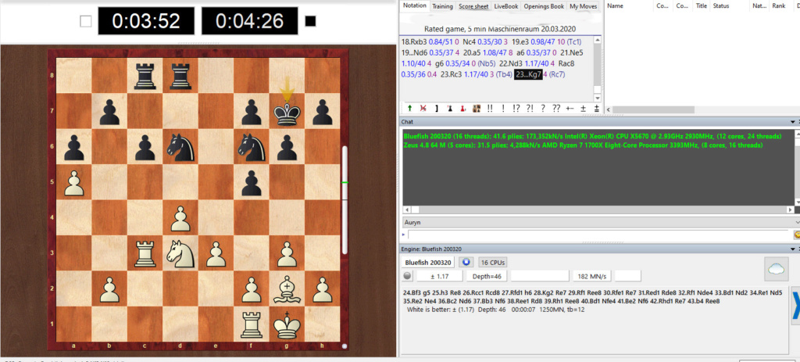
Task: Open the Auryn recipient dropdown
Action: pyautogui.click(x=599, y=223)
